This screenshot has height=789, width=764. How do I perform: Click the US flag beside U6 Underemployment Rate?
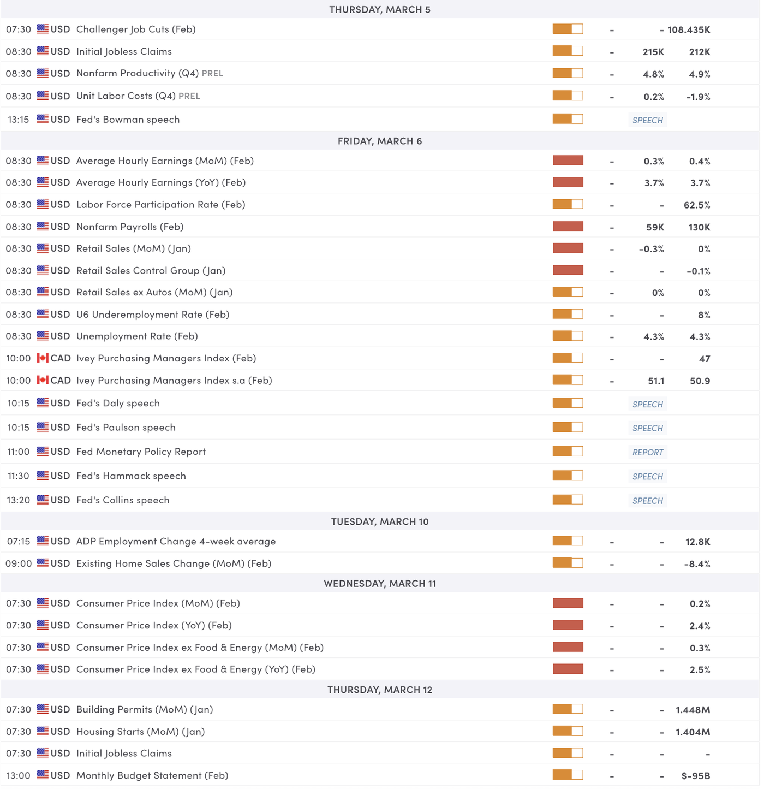43,314
